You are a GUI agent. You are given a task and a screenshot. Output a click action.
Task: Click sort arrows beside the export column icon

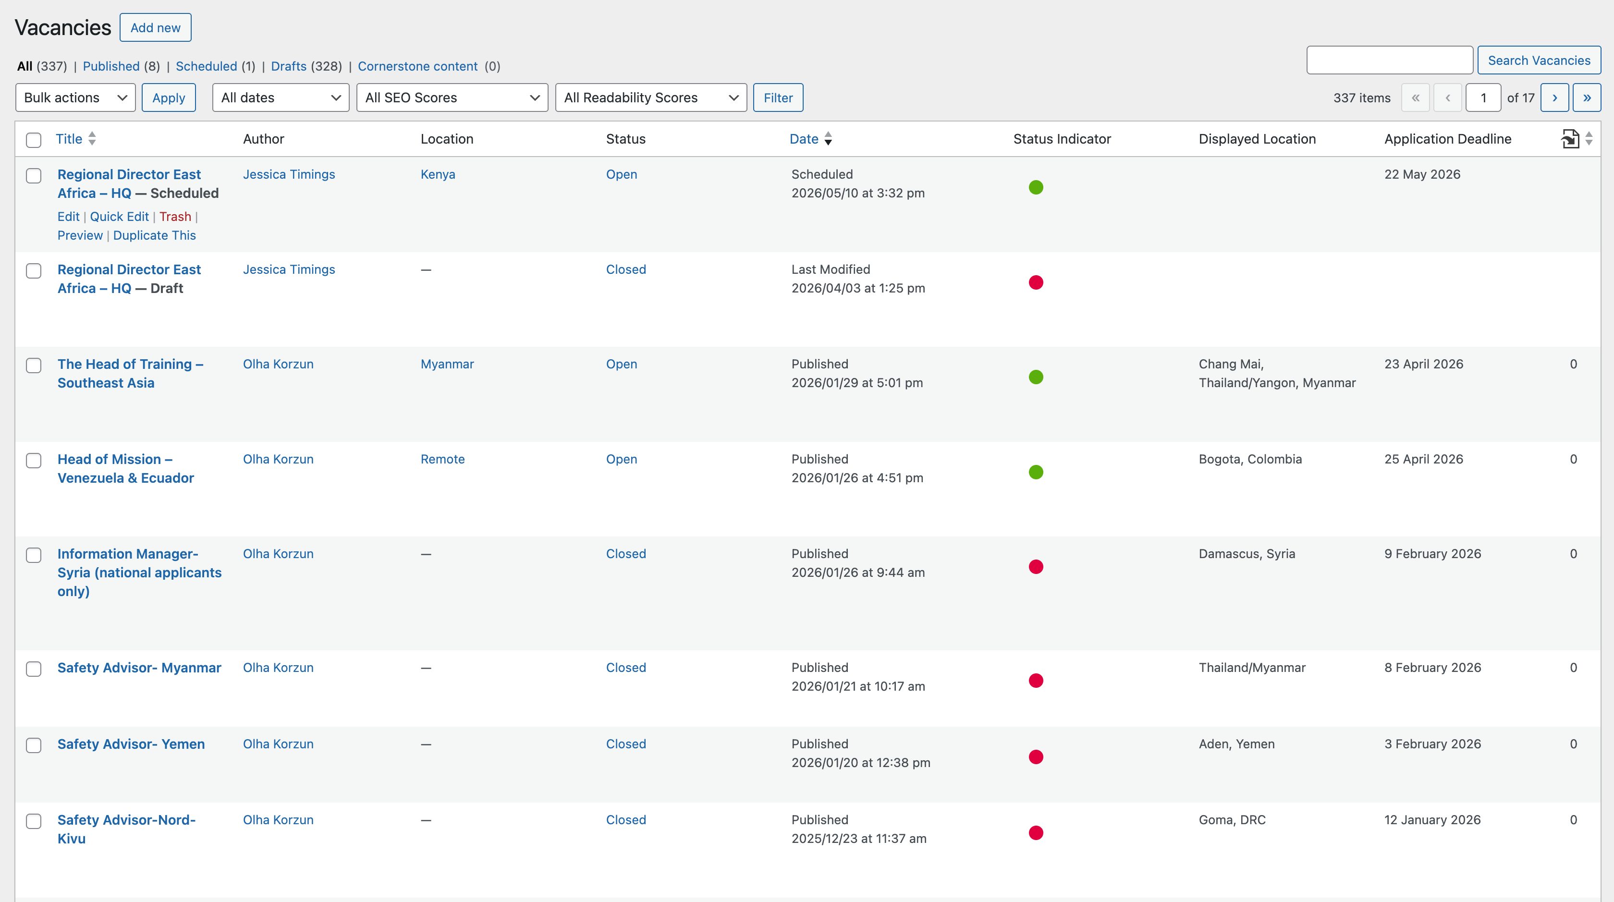(x=1589, y=138)
